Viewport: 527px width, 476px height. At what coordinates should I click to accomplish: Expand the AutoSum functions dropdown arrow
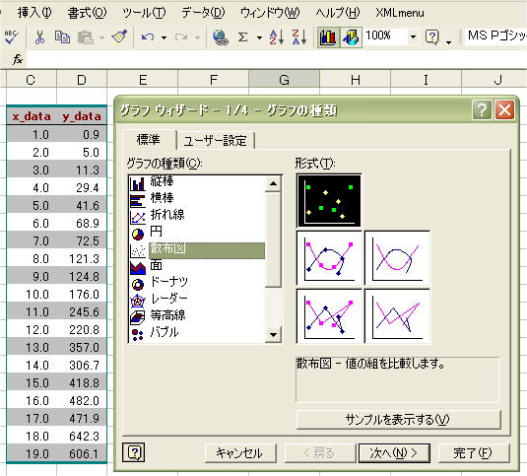coord(259,37)
